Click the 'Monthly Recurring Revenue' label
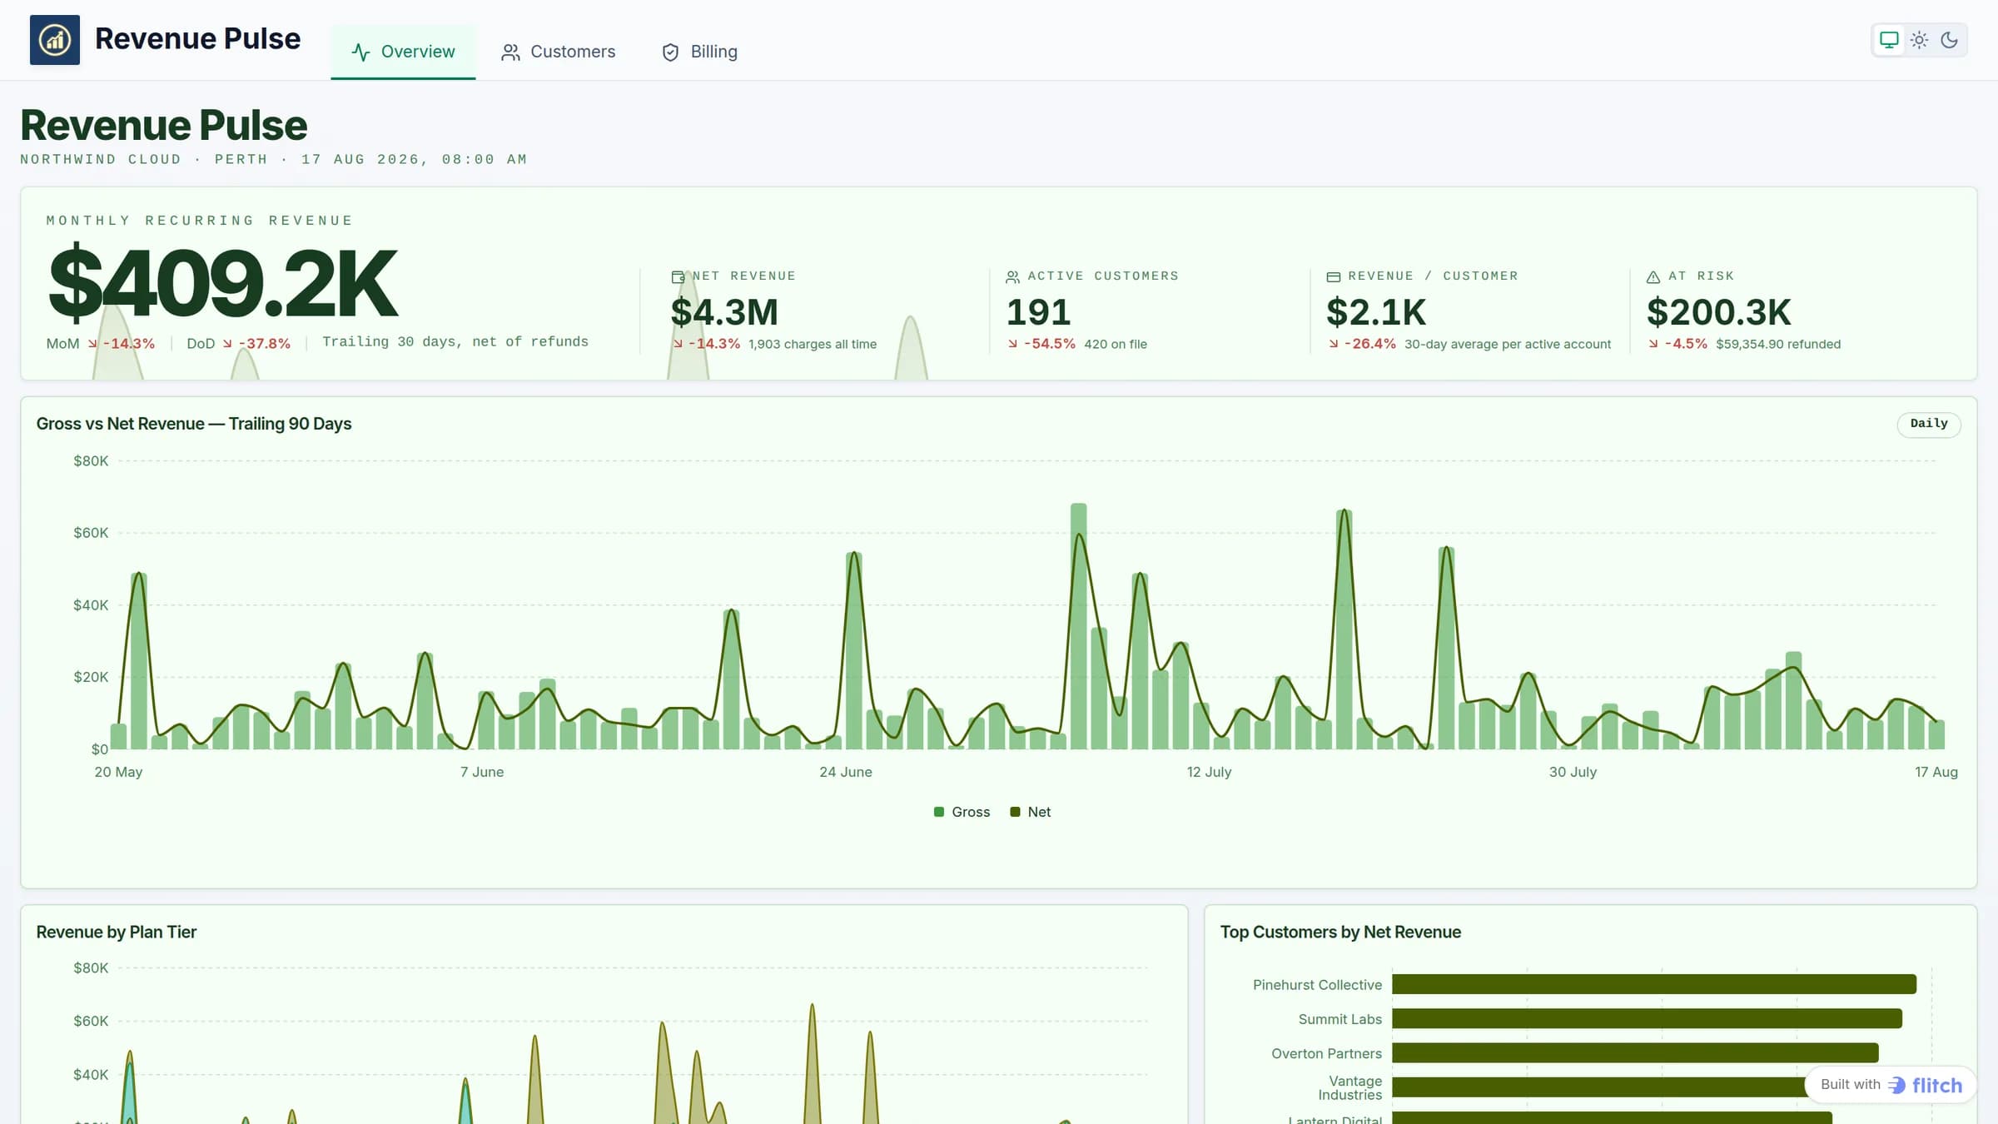 pos(199,221)
